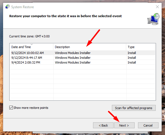Click Scan for affected programs
Viewport: 165px width, 135px height.
pos(134,108)
